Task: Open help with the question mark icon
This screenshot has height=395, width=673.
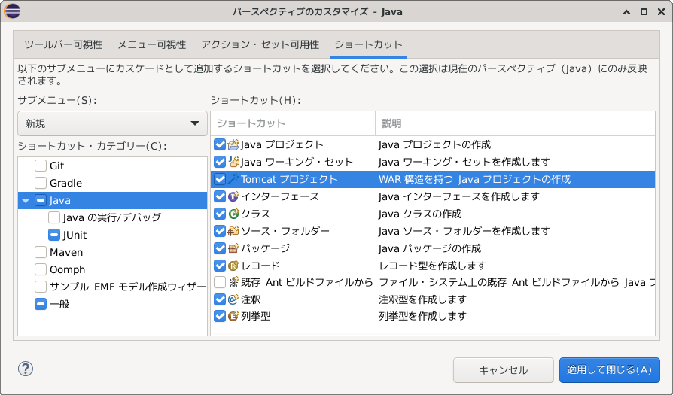Action: pos(26,369)
